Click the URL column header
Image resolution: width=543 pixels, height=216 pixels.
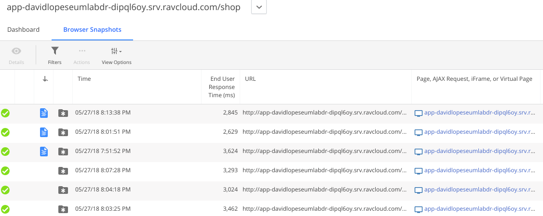pos(250,79)
